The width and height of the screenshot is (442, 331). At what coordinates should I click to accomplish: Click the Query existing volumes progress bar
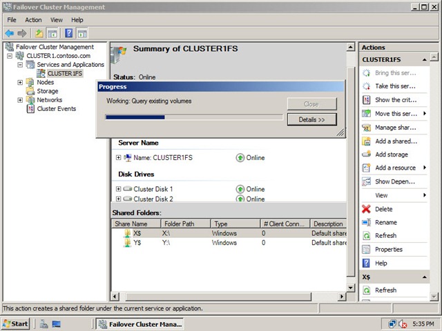coord(194,117)
